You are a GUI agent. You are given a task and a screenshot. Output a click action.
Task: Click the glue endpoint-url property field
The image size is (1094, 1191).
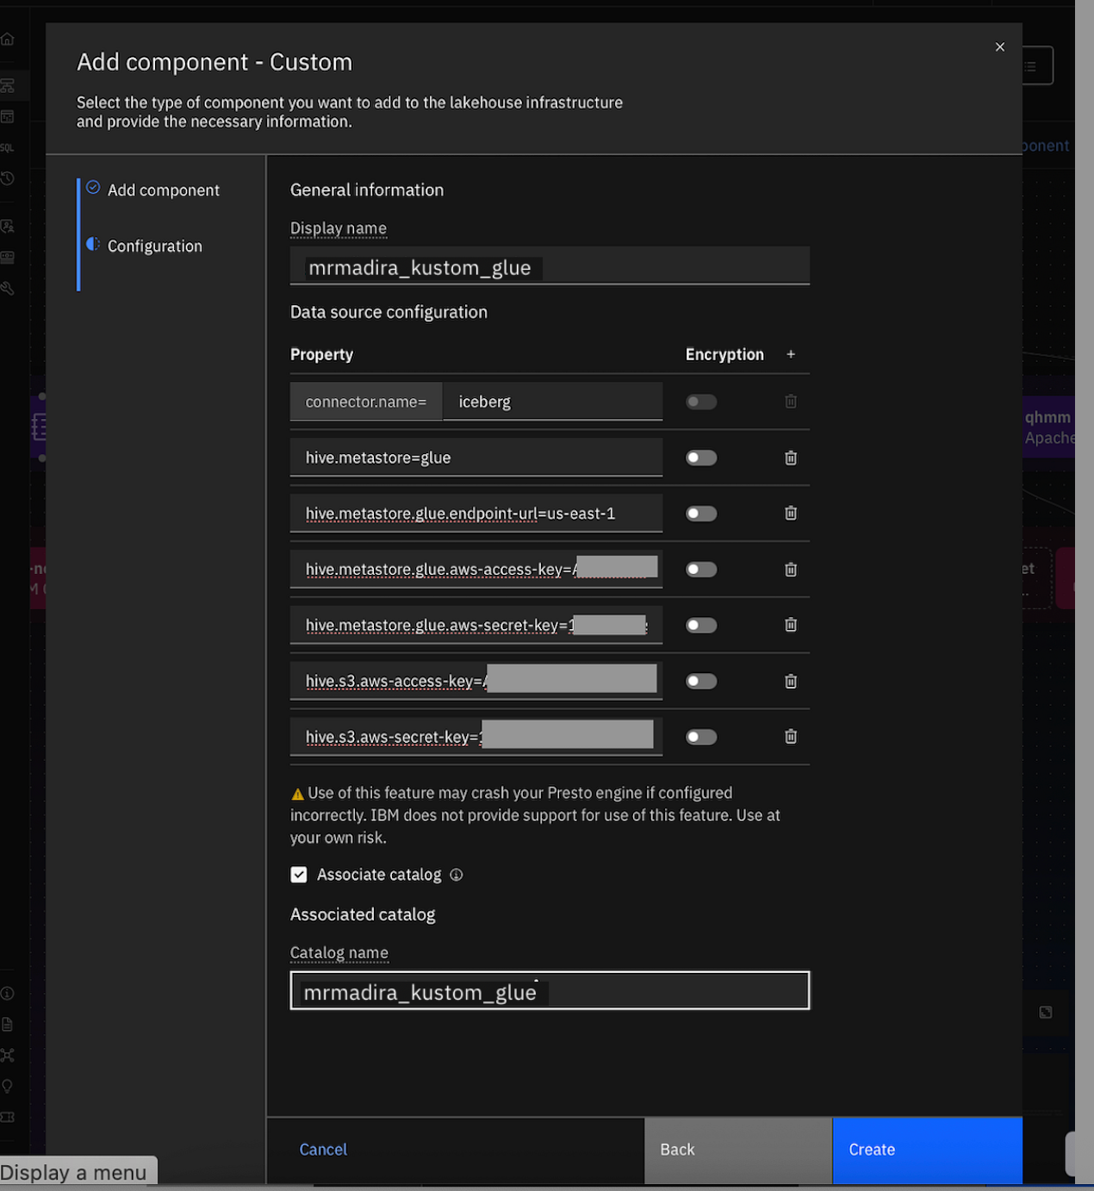click(x=476, y=514)
